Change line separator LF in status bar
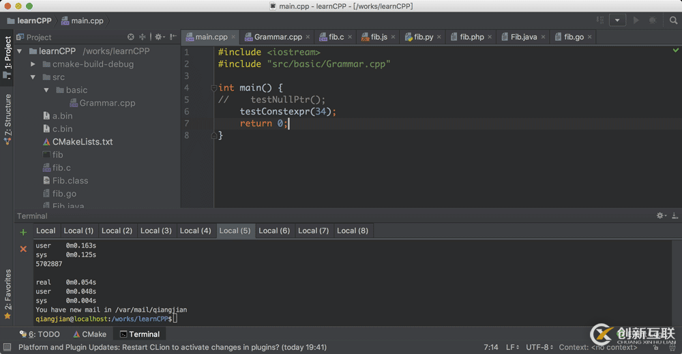 click(512, 347)
